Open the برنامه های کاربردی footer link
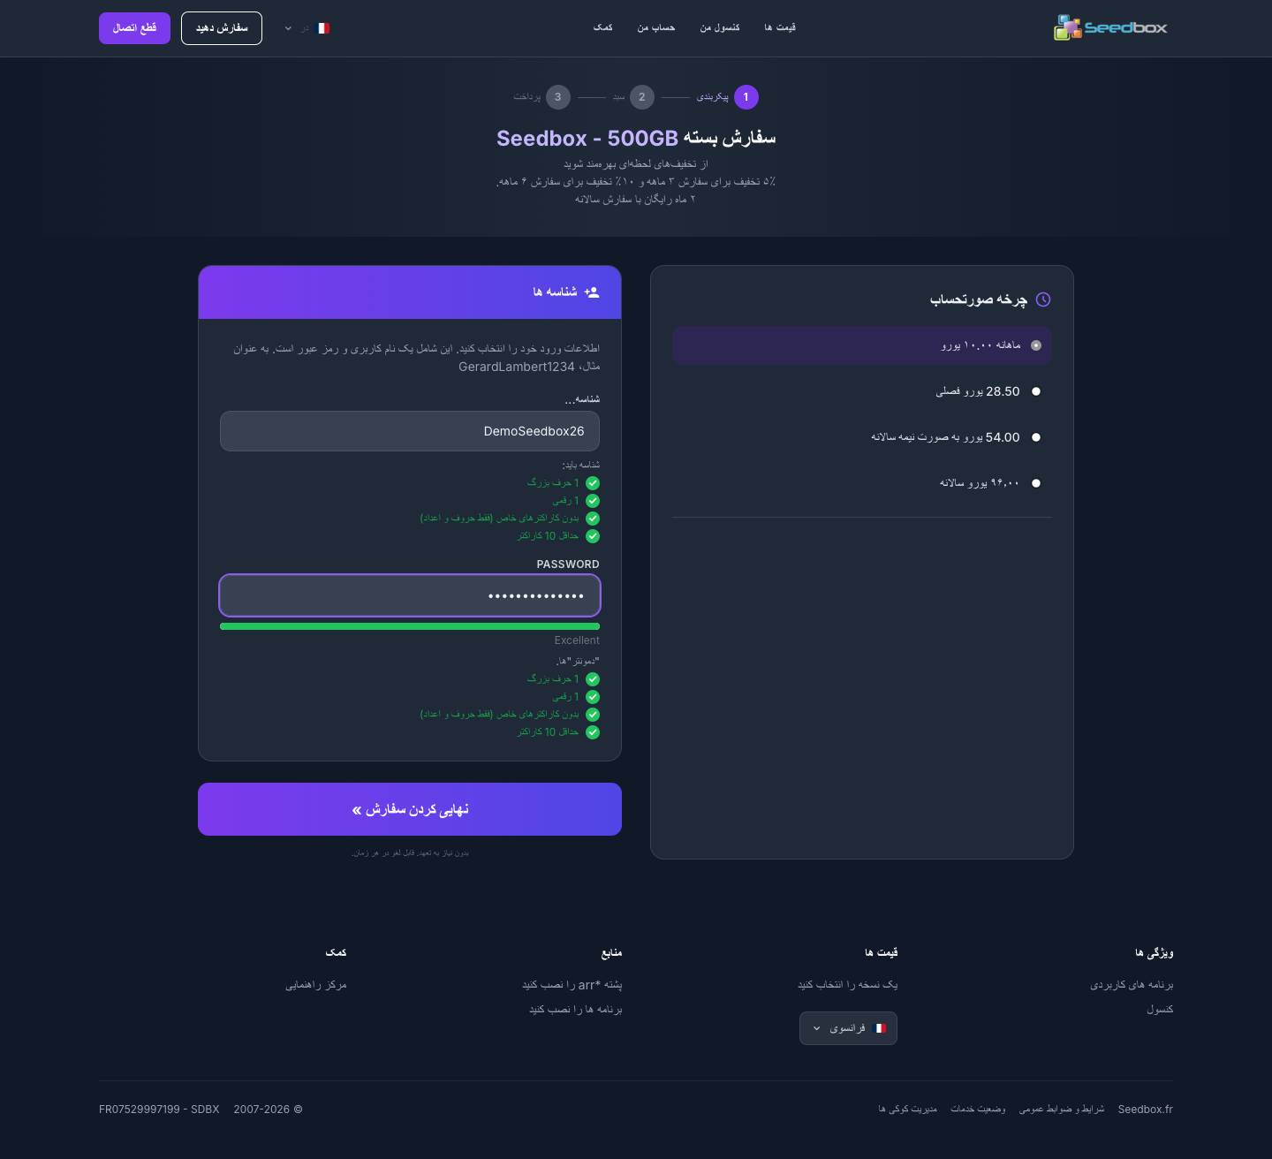This screenshot has height=1159, width=1272. 1132,985
